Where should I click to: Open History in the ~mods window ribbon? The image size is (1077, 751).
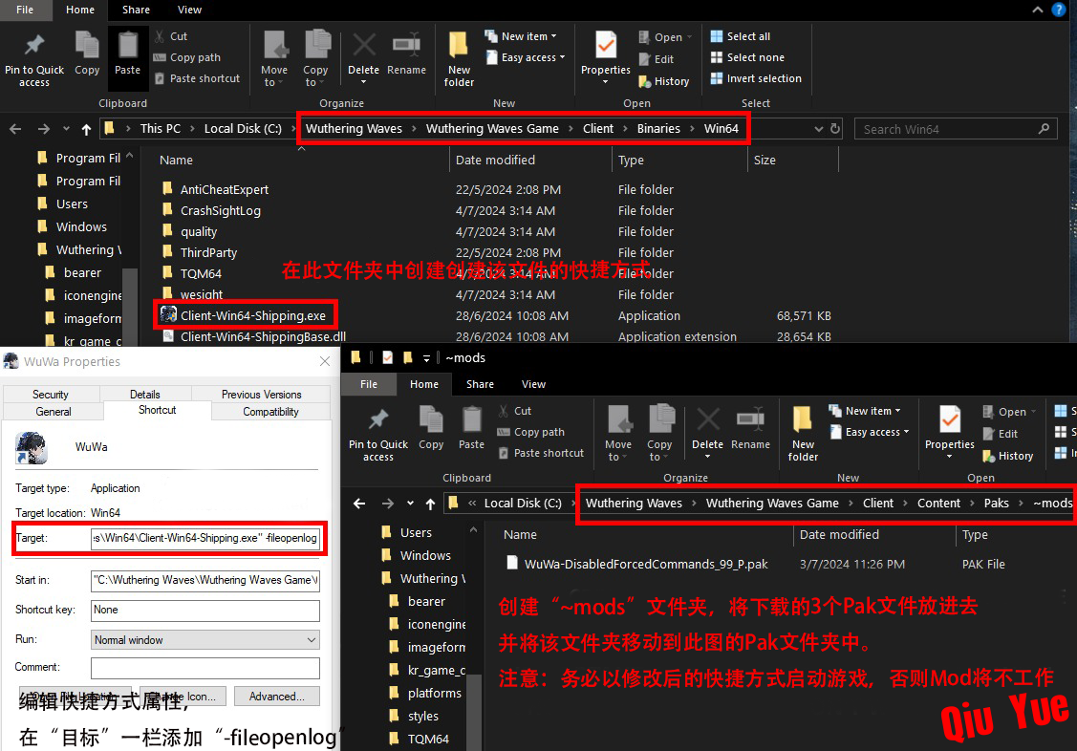coord(1008,456)
